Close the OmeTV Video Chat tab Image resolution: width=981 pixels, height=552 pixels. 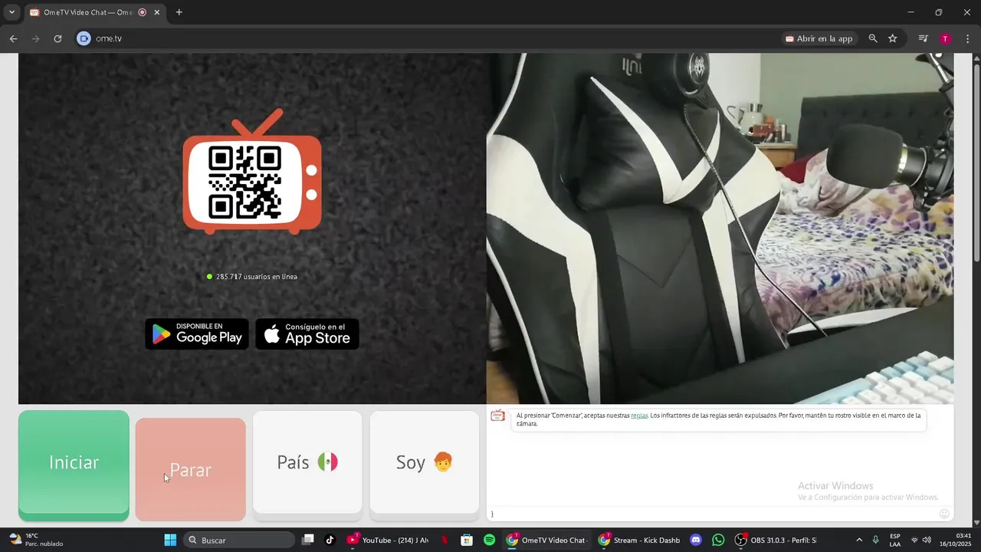tap(157, 12)
